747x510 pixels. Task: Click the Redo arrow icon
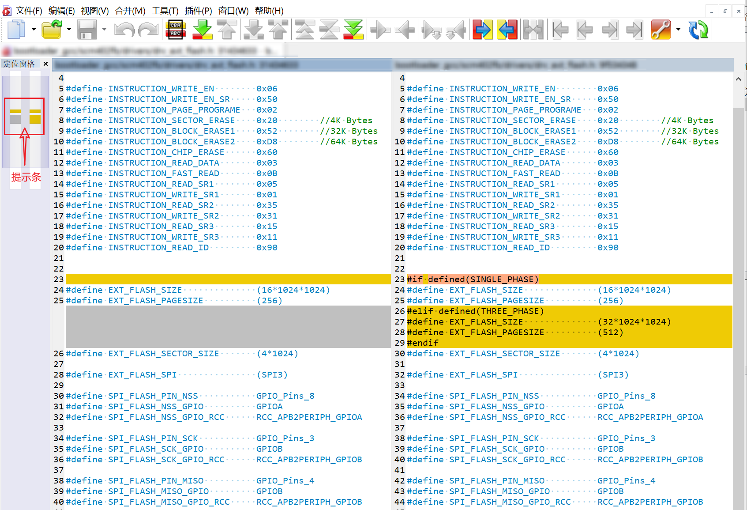click(x=149, y=30)
